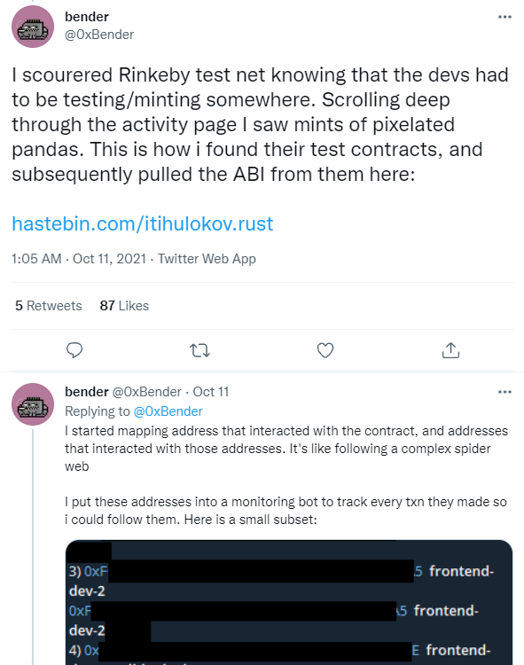Open the reply icon under main tweet
The image size is (524, 665).
(74, 350)
